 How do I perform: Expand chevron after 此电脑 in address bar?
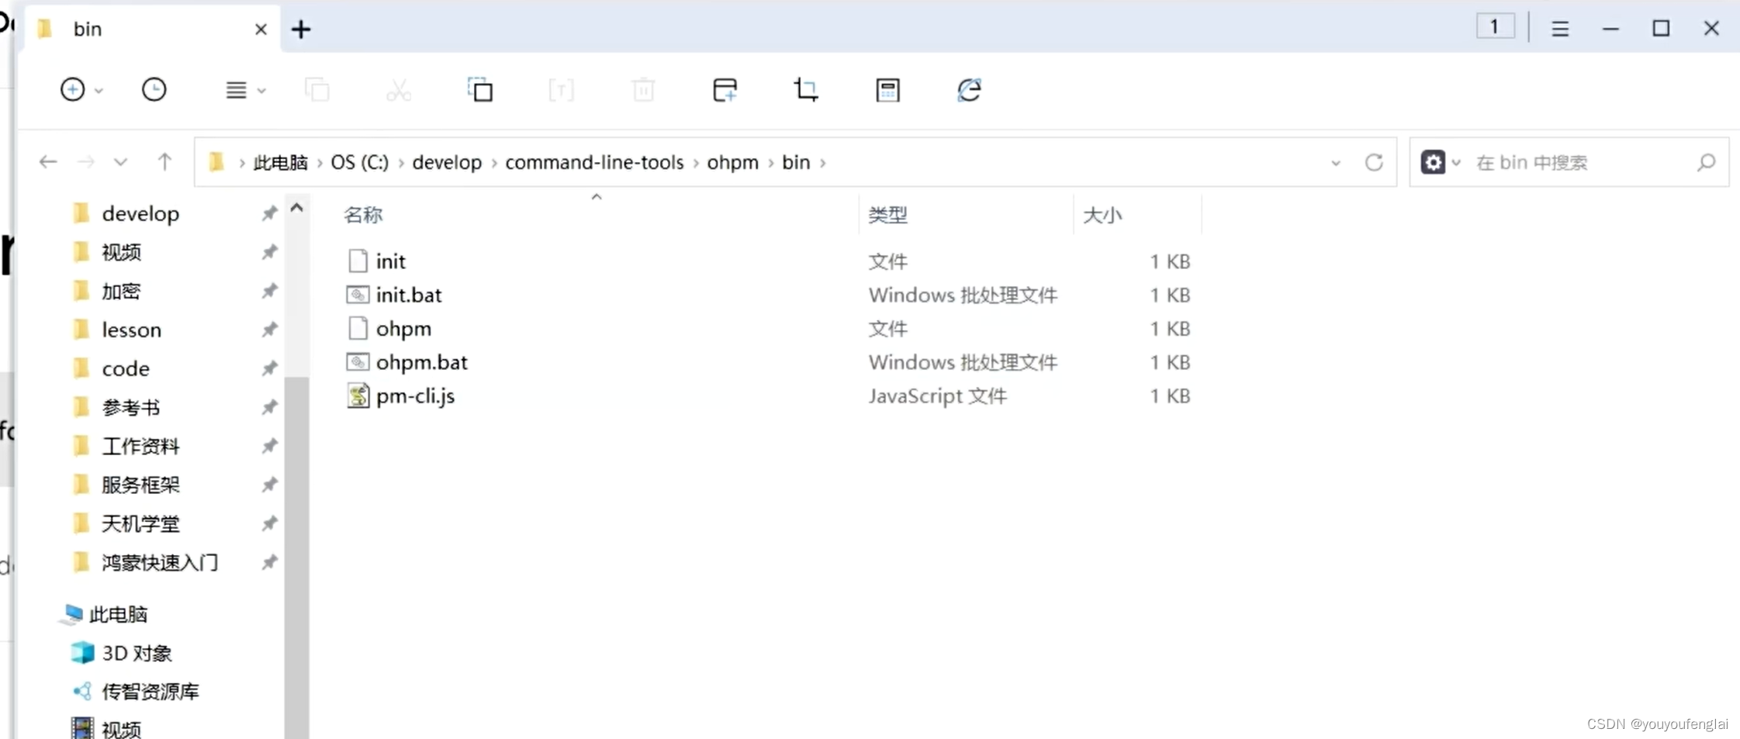(x=320, y=163)
